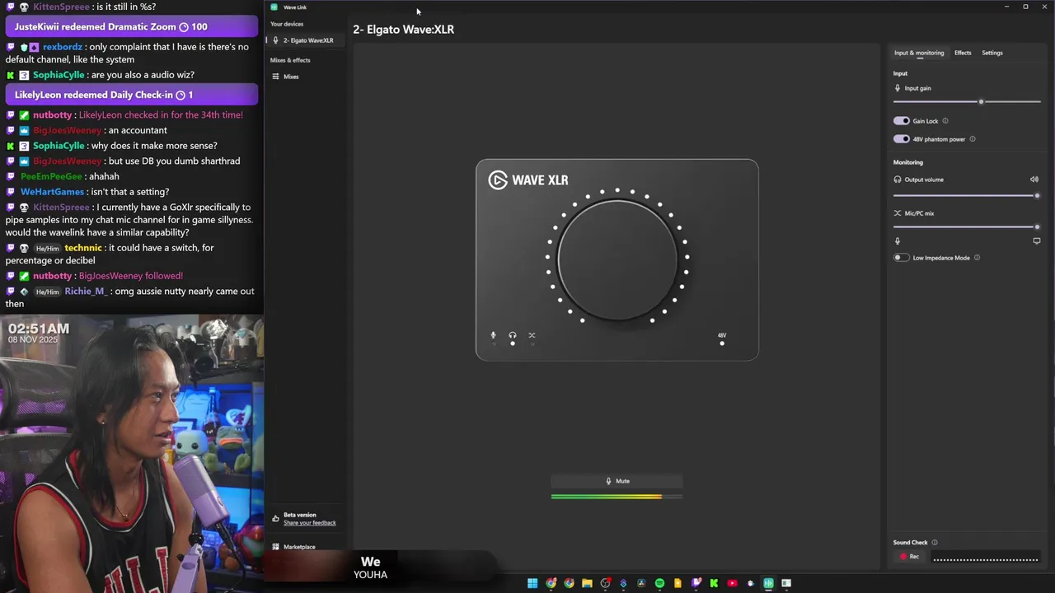
Task: Click the Gain Lock info icon
Action: (x=945, y=121)
